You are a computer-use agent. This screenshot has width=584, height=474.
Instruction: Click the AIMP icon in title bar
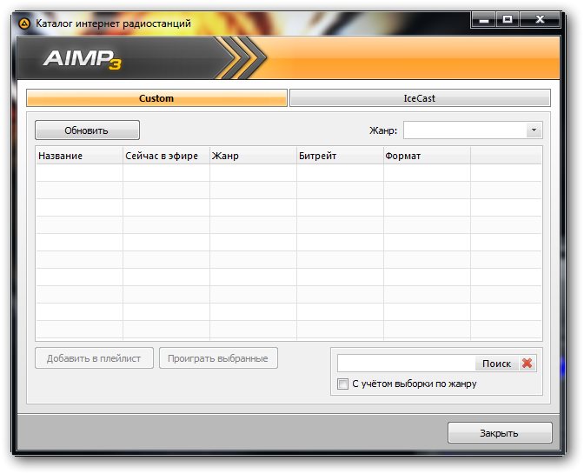[x=24, y=23]
